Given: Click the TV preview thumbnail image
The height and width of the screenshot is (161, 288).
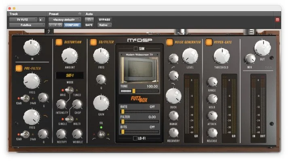Looking at the screenshot, I should [140, 70].
